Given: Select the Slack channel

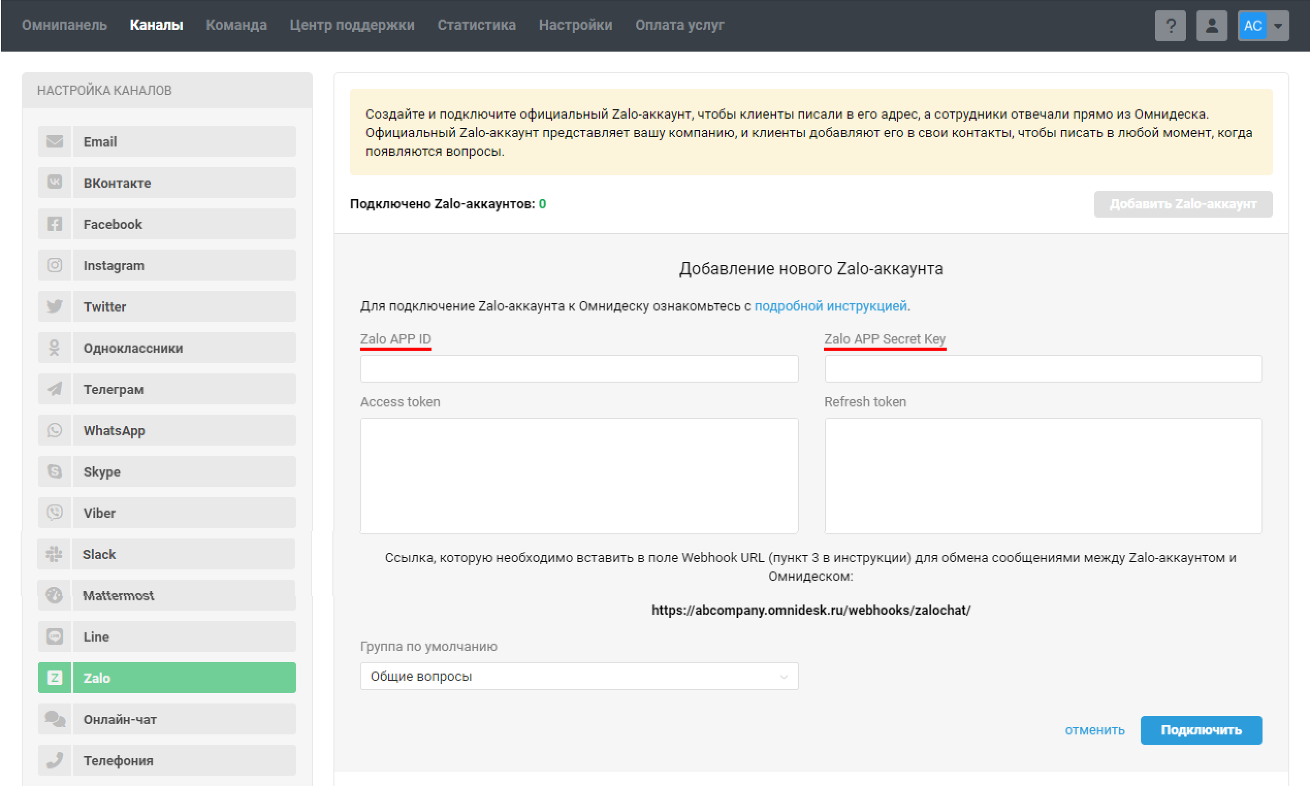Looking at the screenshot, I should pyautogui.click(x=166, y=554).
